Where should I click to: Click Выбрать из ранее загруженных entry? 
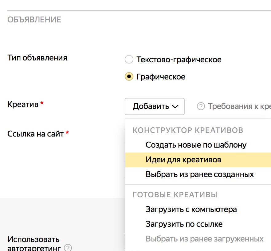pos(204,239)
